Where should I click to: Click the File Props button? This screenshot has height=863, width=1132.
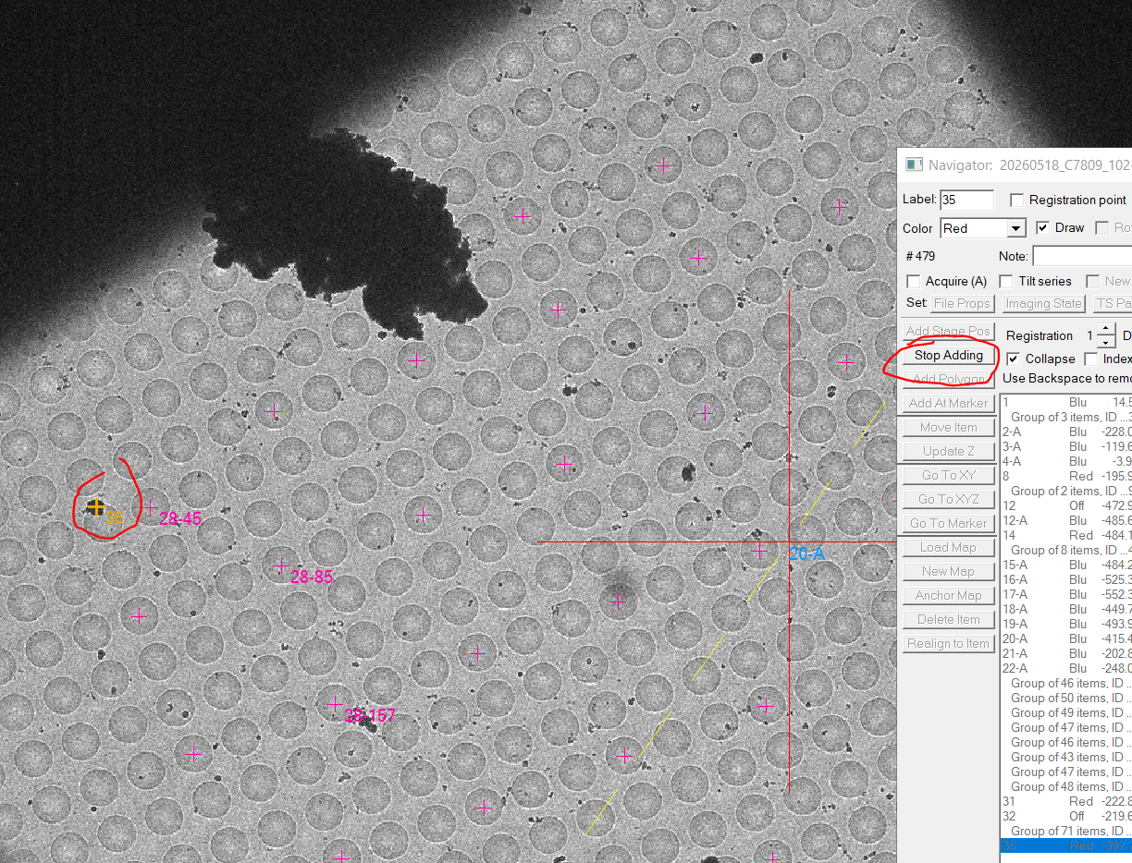[962, 303]
